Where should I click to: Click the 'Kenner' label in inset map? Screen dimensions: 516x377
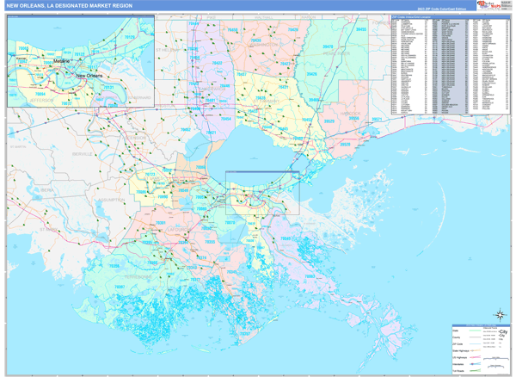(x=21, y=59)
